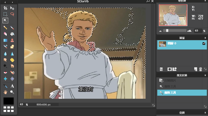
Task: Select the middle wand history entry
Action: (182, 87)
